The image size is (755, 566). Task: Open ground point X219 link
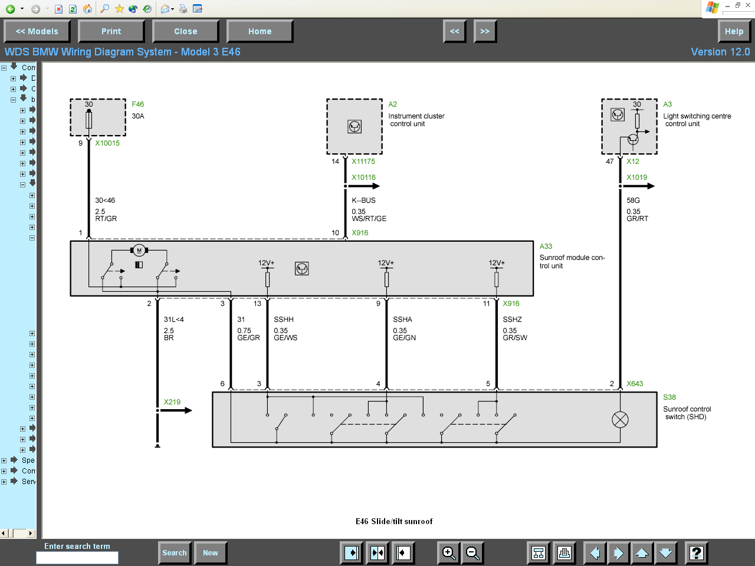pos(172,402)
